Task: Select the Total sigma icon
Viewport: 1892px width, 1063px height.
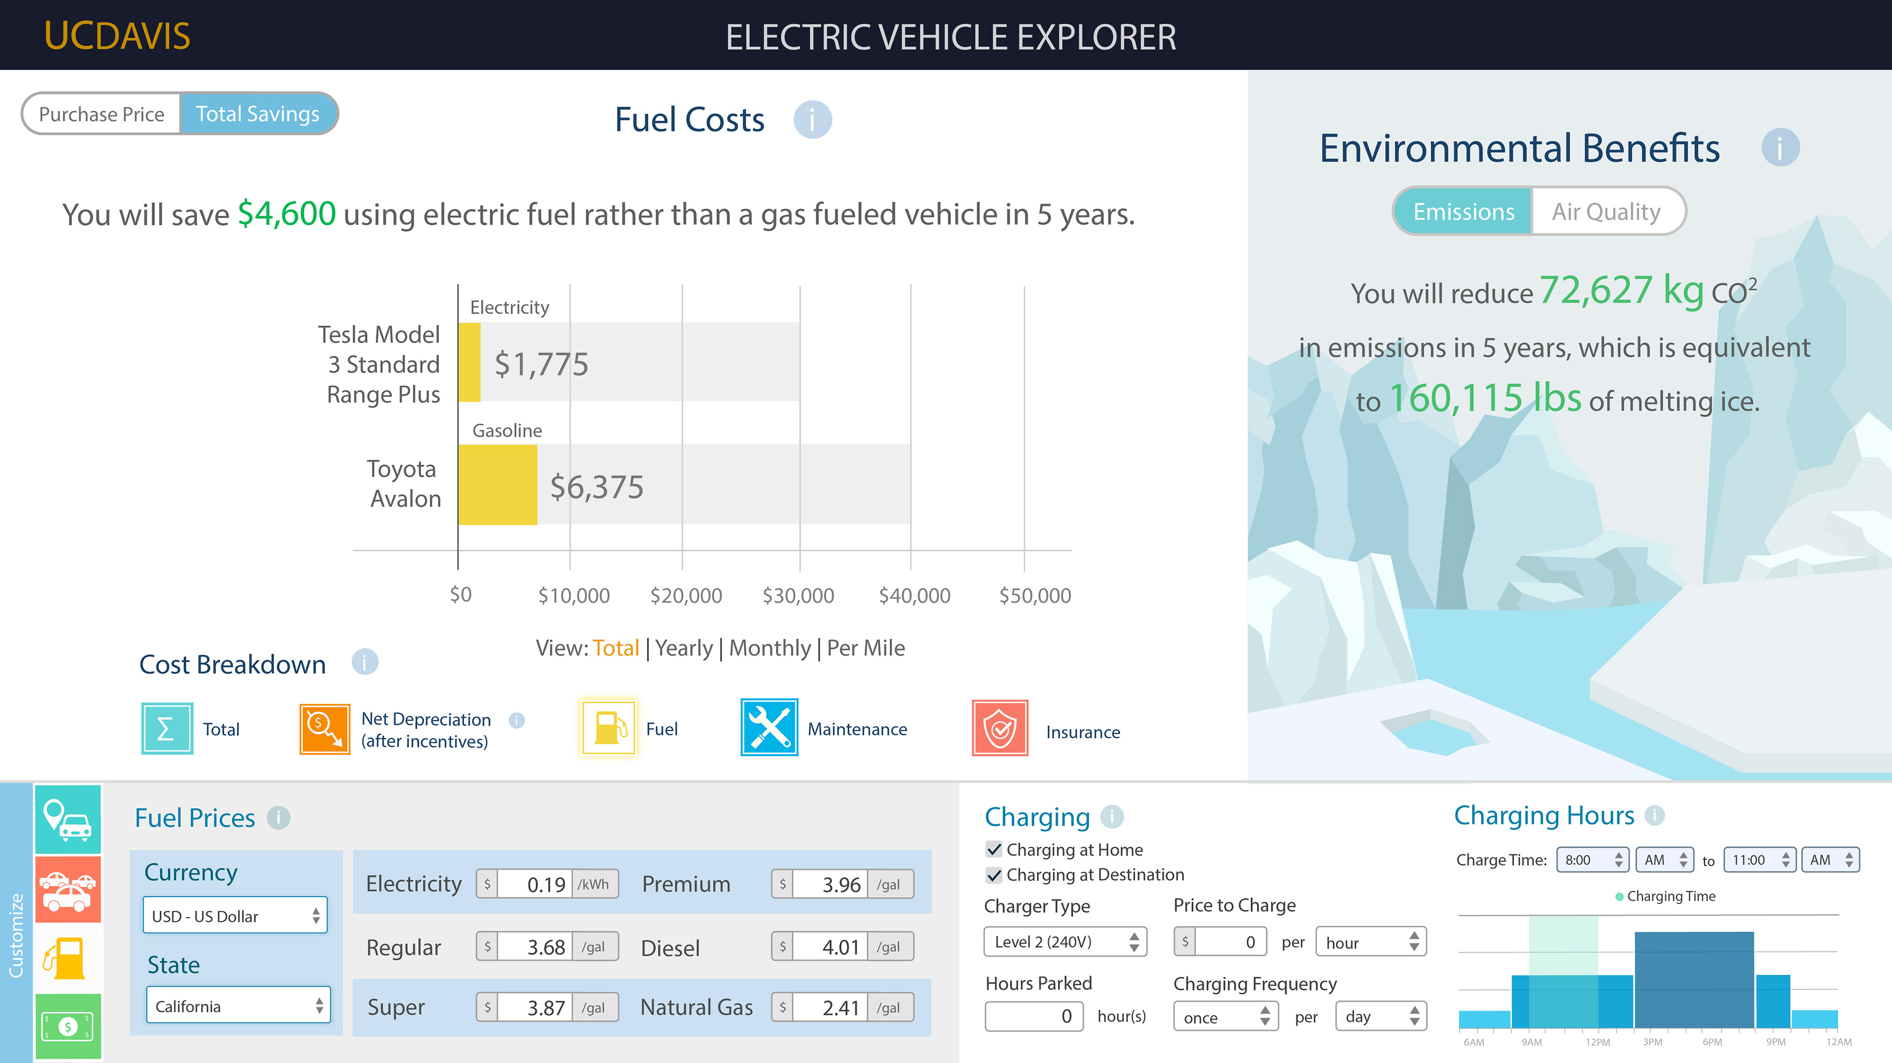Action: [x=167, y=728]
